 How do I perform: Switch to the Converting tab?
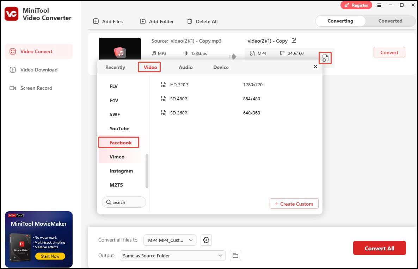340,21
